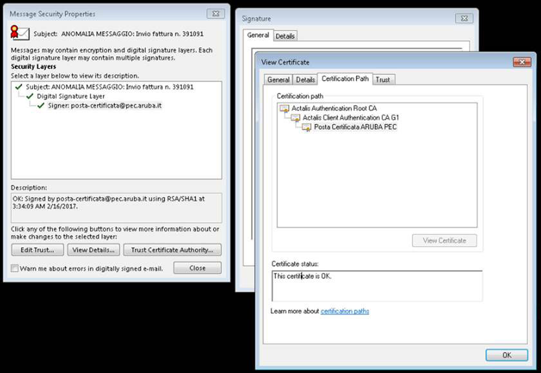Select General tab in Signature window
The height and width of the screenshot is (373, 541).
coord(258,35)
